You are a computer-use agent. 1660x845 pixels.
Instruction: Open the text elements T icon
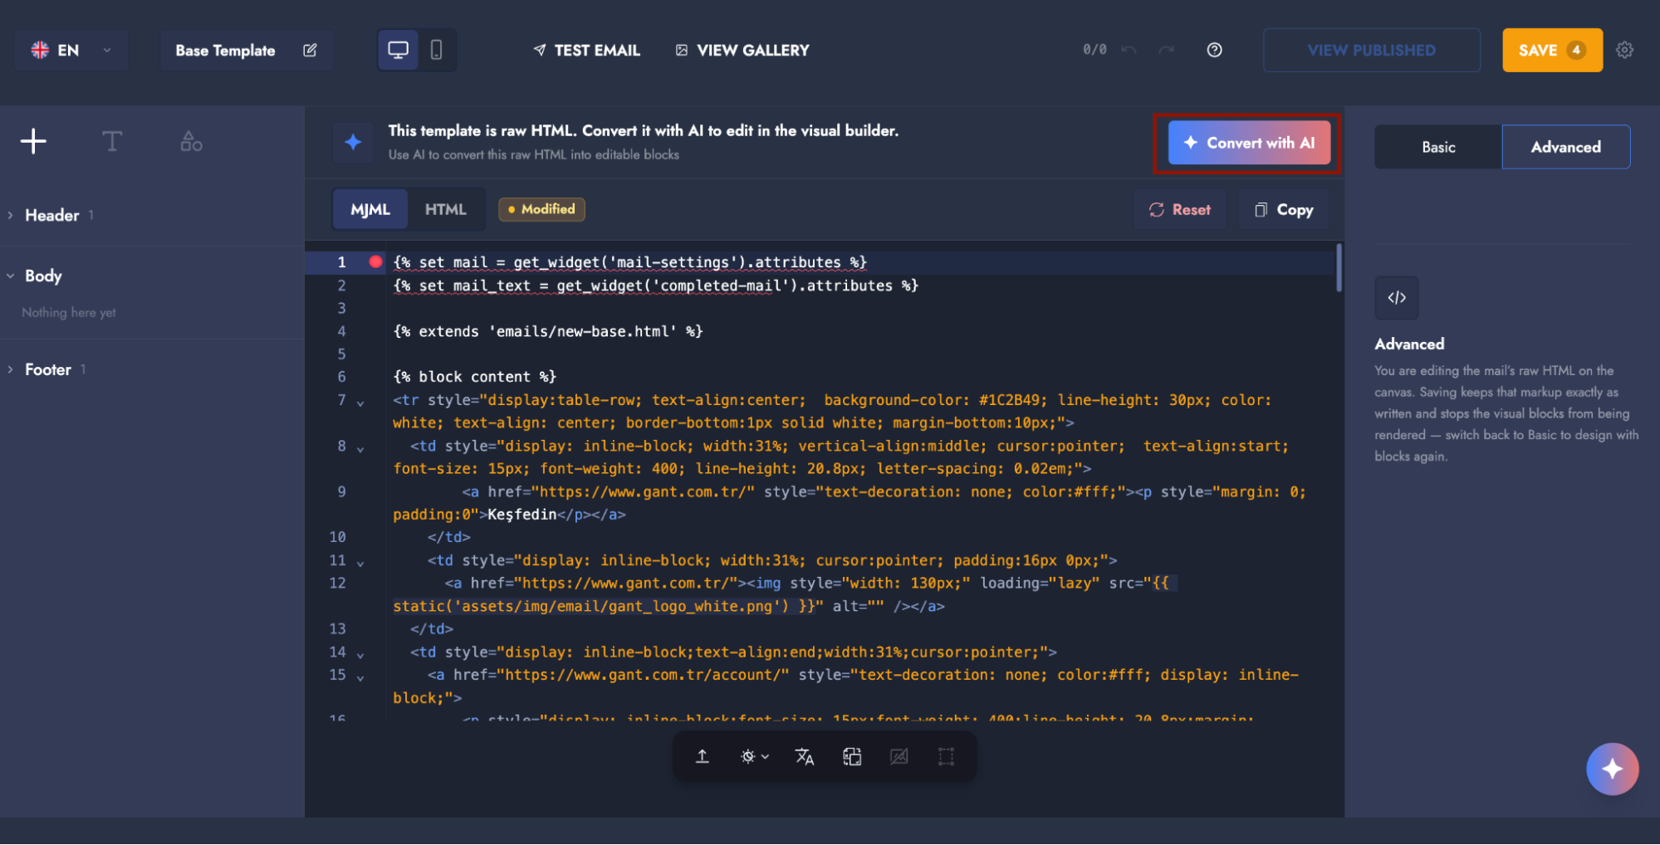(112, 141)
